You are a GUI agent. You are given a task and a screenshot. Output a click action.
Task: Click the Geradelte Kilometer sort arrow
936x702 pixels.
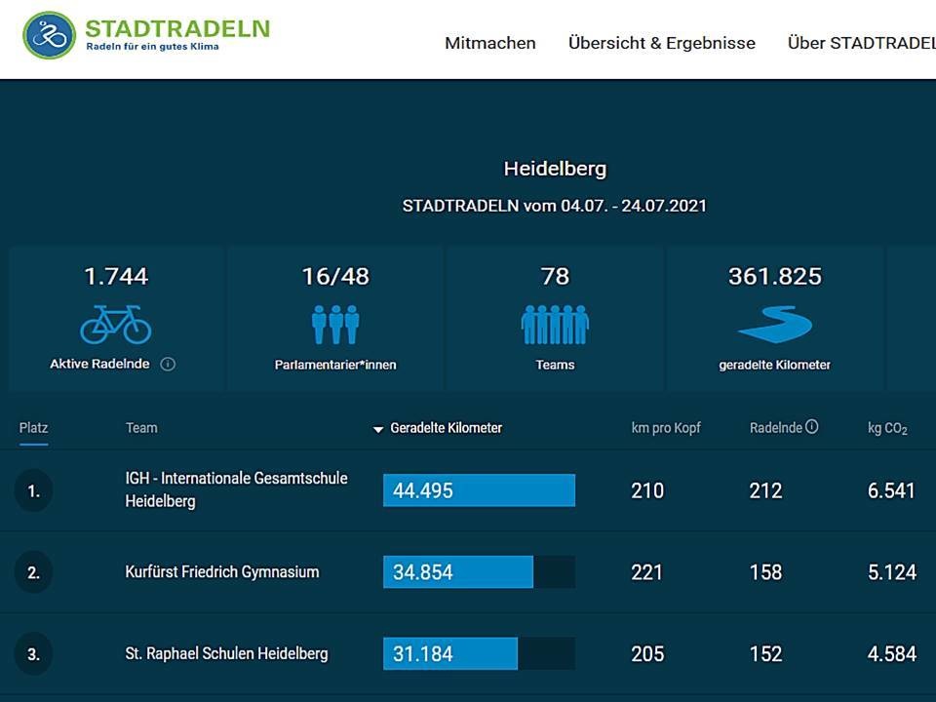click(378, 429)
